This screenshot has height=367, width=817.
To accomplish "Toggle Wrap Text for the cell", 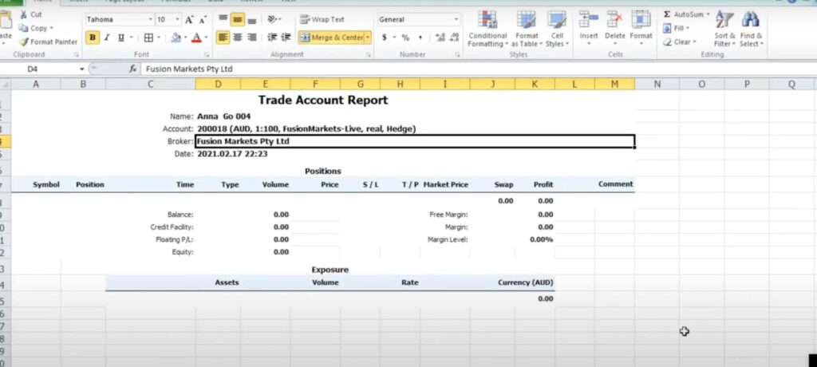I will click(322, 19).
